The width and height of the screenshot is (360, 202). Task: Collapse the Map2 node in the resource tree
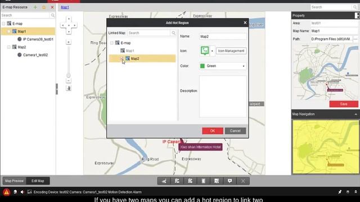tap(9, 47)
